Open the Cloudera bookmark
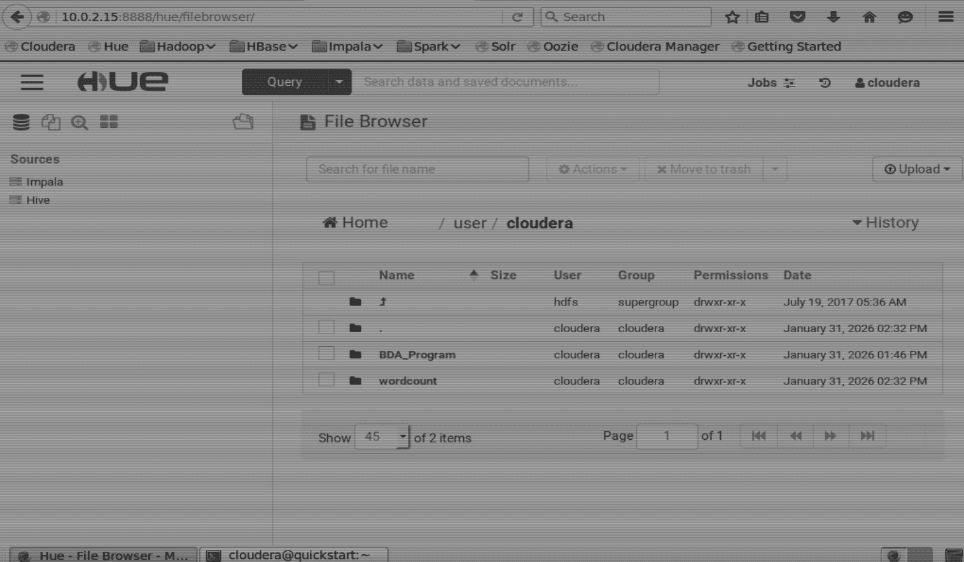Image resolution: width=964 pixels, height=562 pixels. pyautogui.click(x=40, y=46)
